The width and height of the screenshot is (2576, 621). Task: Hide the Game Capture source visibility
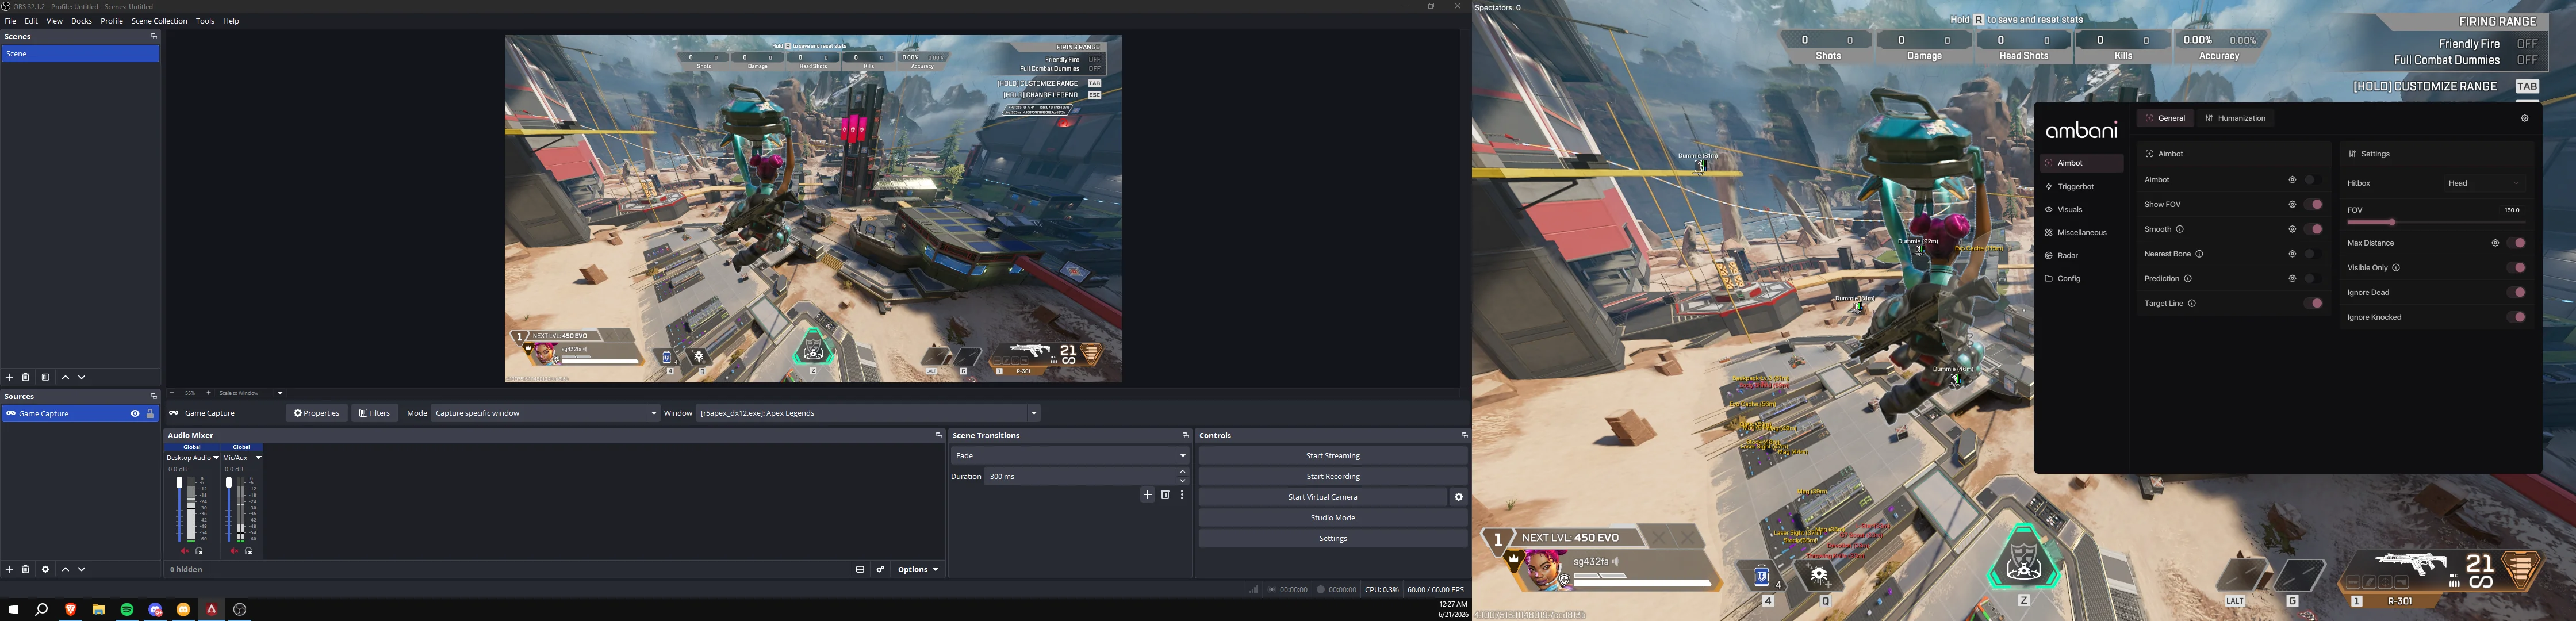pos(135,413)
